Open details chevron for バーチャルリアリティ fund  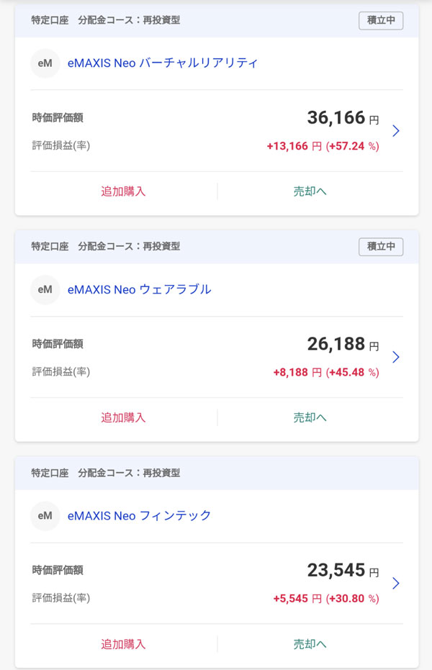[x=396, y=131]
